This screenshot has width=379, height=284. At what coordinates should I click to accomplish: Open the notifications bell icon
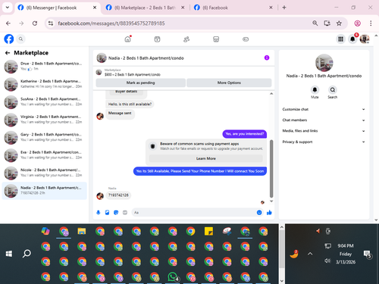[x=352, y=39]
